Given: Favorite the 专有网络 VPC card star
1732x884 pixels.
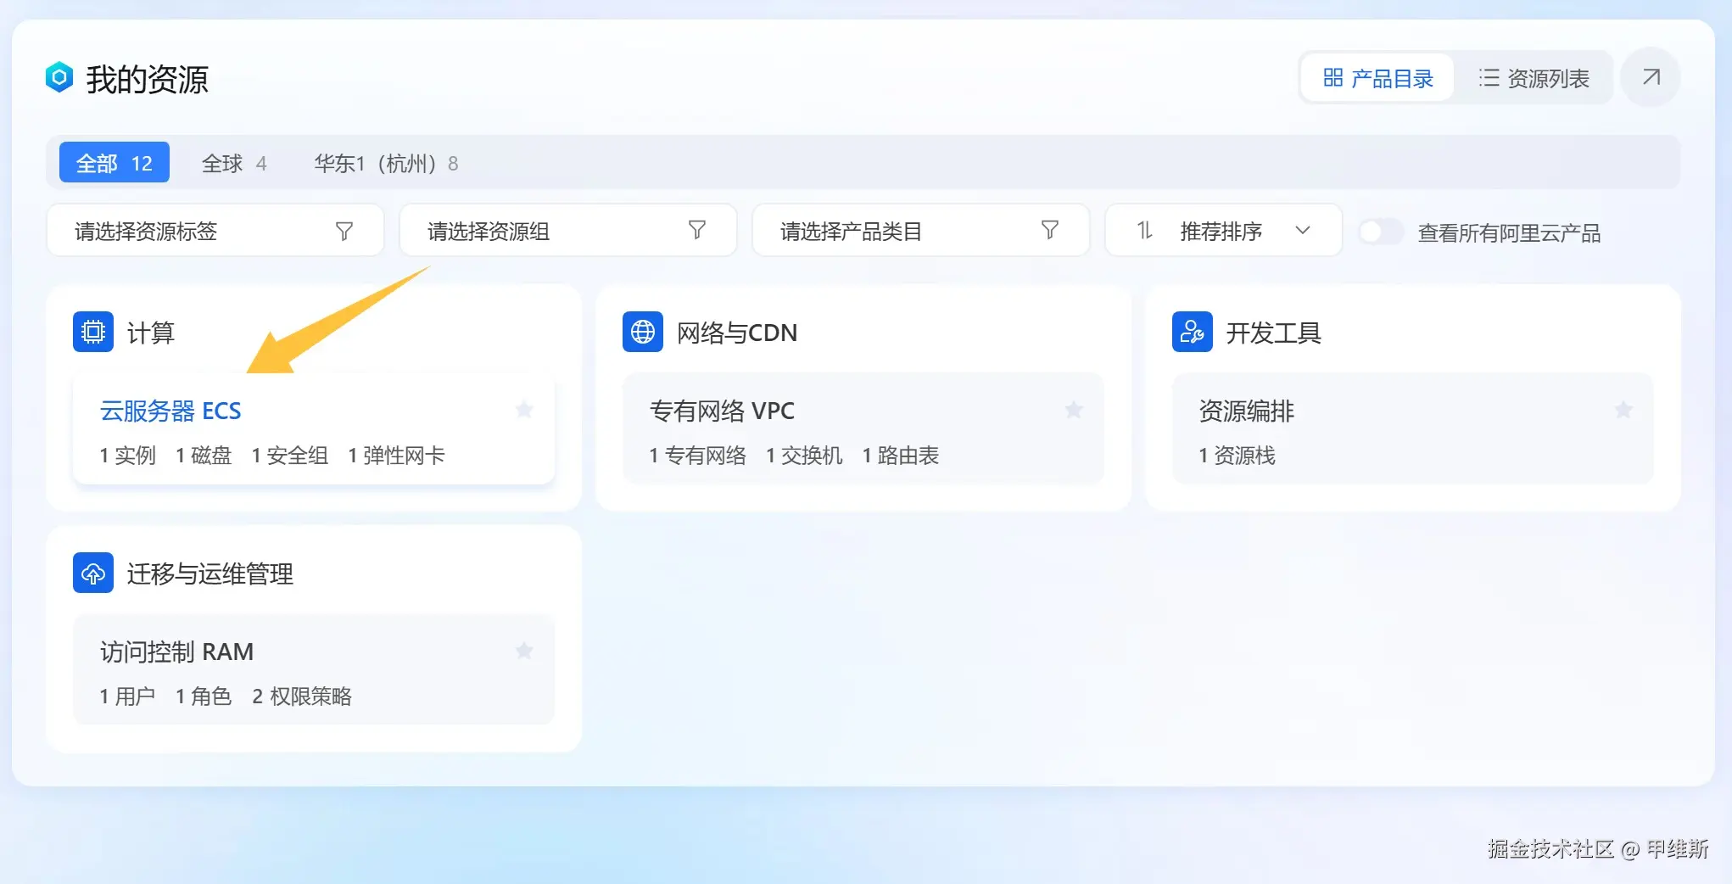Looking at the screenshot, I should click(x=1074, y=410).
